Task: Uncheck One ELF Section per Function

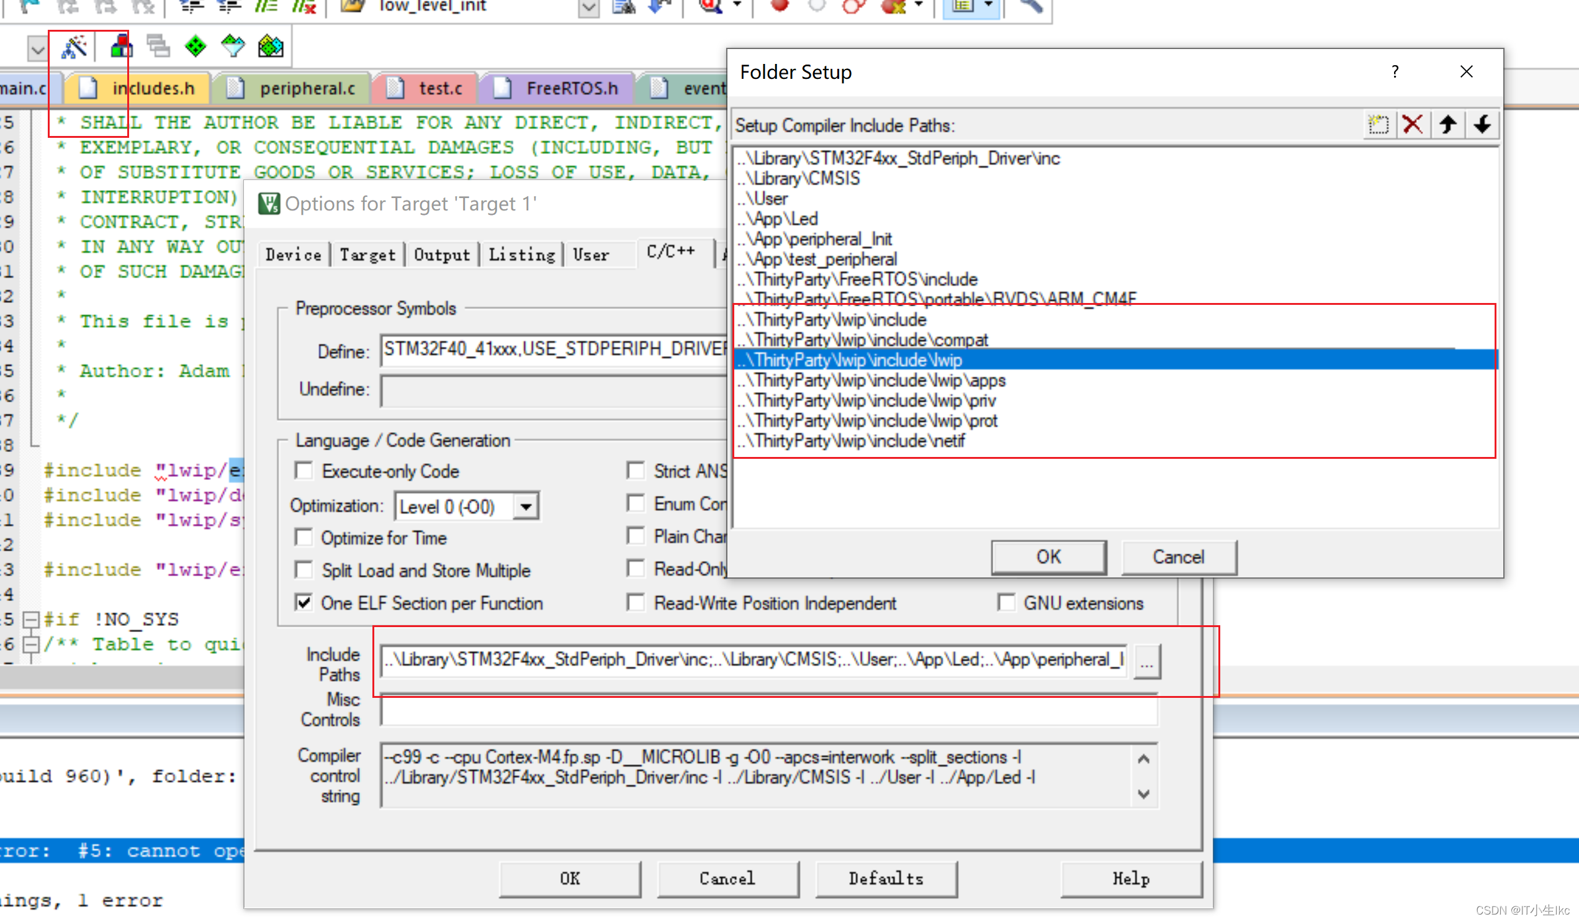Action: point(304,603)
